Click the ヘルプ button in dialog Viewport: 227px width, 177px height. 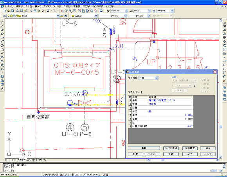208,154
